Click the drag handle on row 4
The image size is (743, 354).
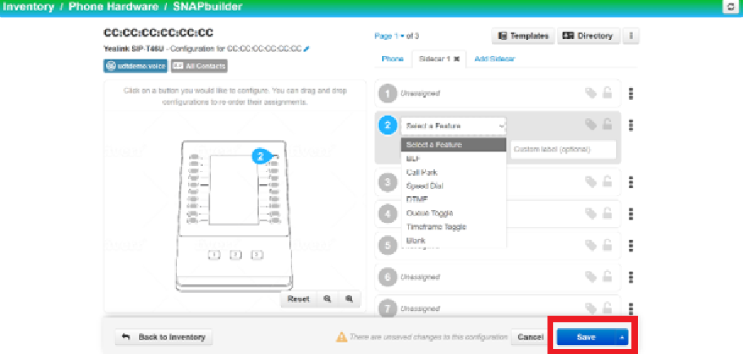pos(631,214)
